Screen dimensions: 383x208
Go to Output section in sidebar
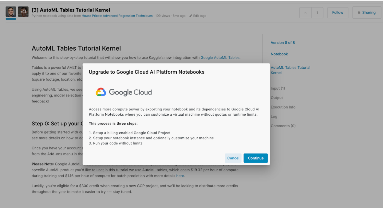pos(277,98)
